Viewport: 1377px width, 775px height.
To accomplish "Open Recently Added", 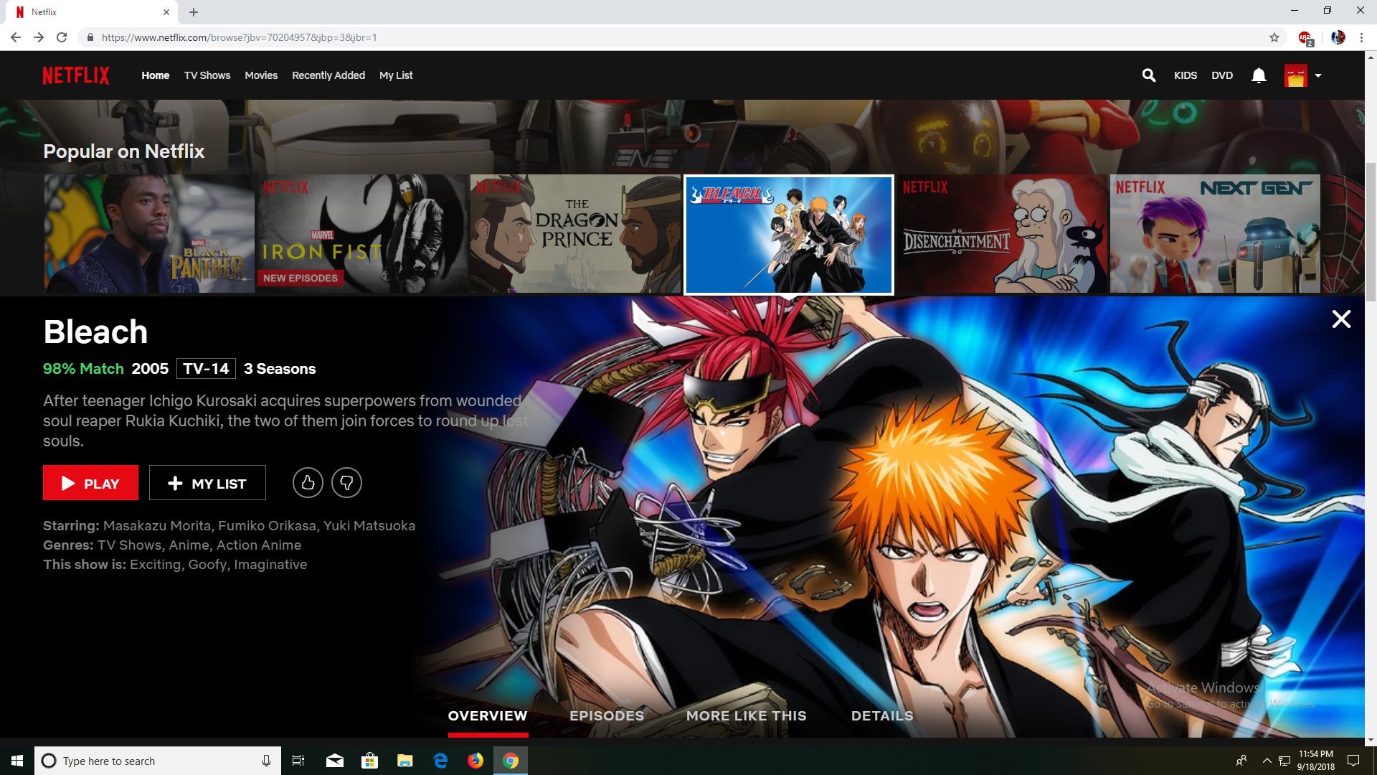I will point(328,75).
